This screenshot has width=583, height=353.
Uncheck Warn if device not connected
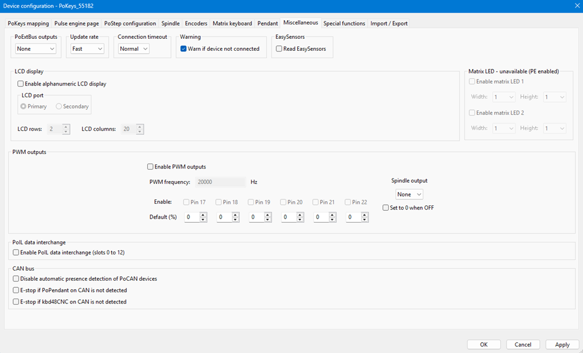(184, 49)
